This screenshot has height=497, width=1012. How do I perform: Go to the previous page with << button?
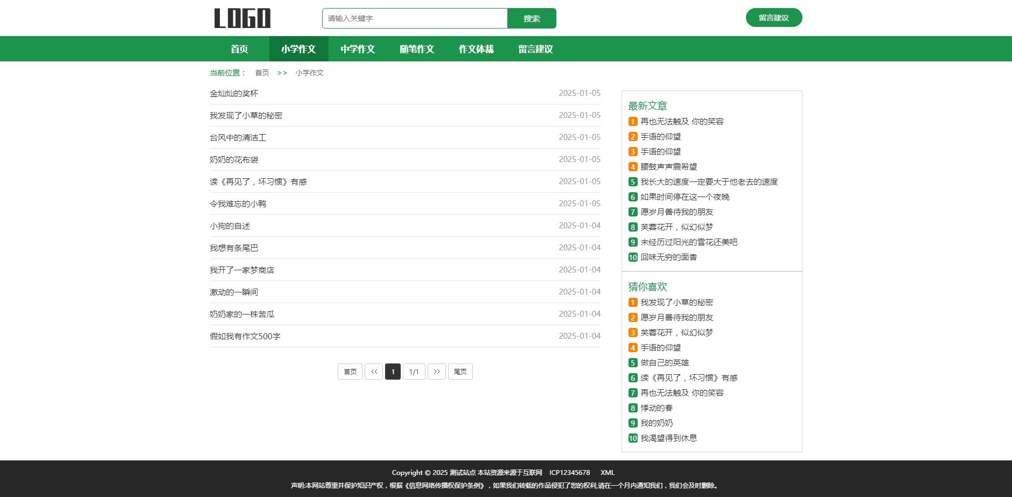pyautogui.click(x=374, y=372)
